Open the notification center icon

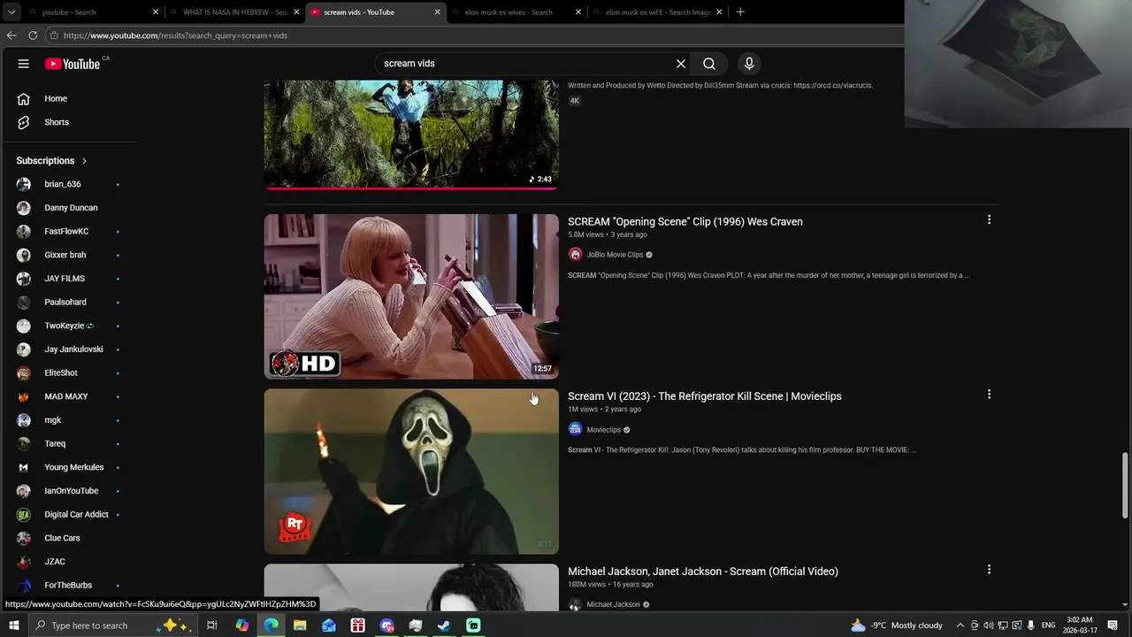(x=1113, y=625)
